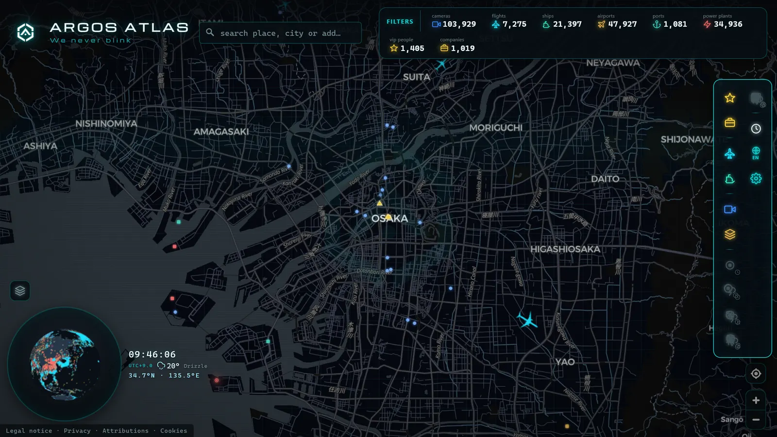Toggle the ports filter 1,081
Screen dimensions: 777x437
670,21
